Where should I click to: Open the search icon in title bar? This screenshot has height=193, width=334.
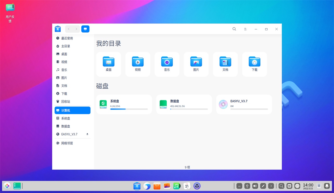tap(234, 29)
